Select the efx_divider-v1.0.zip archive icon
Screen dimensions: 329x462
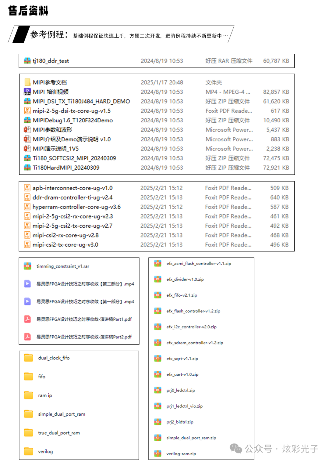click(x=158, y=279)
